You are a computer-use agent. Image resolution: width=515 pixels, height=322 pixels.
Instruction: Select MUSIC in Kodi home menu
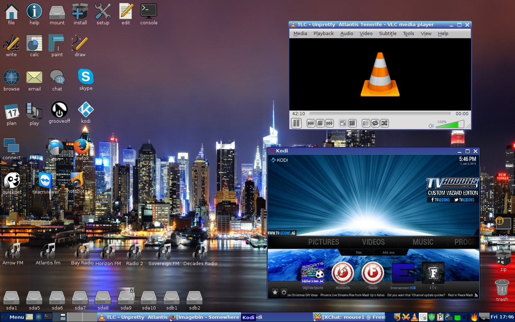(x=423, y=242)
